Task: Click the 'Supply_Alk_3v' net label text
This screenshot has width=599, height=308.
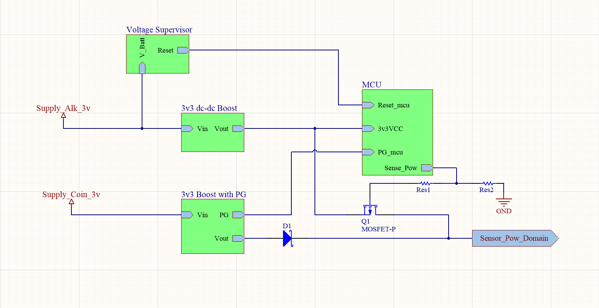Action: pos(63,108)
